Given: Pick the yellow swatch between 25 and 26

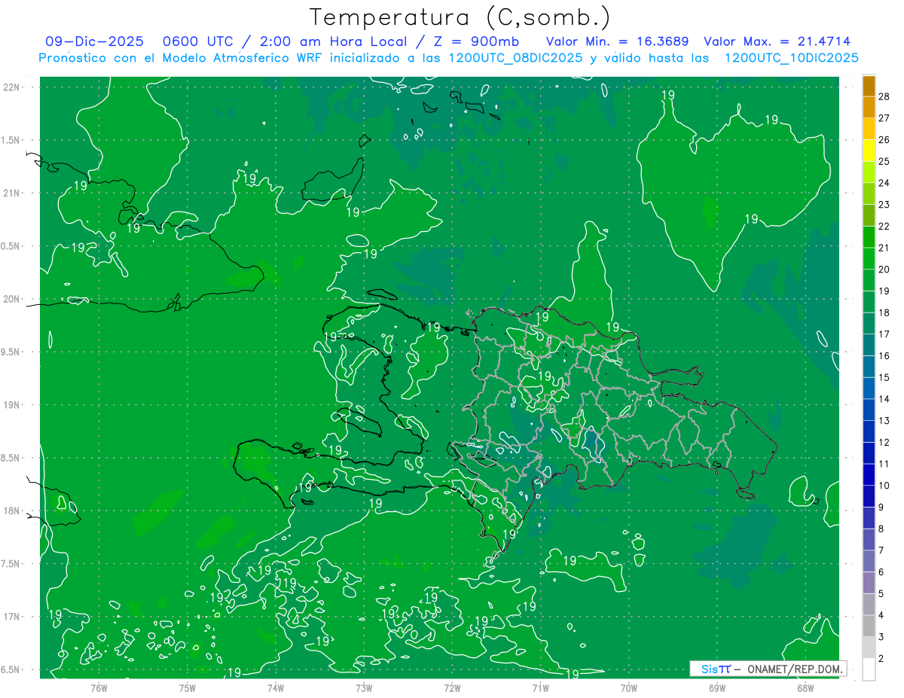Looking at the screenshot, I should tap(869, 151).
